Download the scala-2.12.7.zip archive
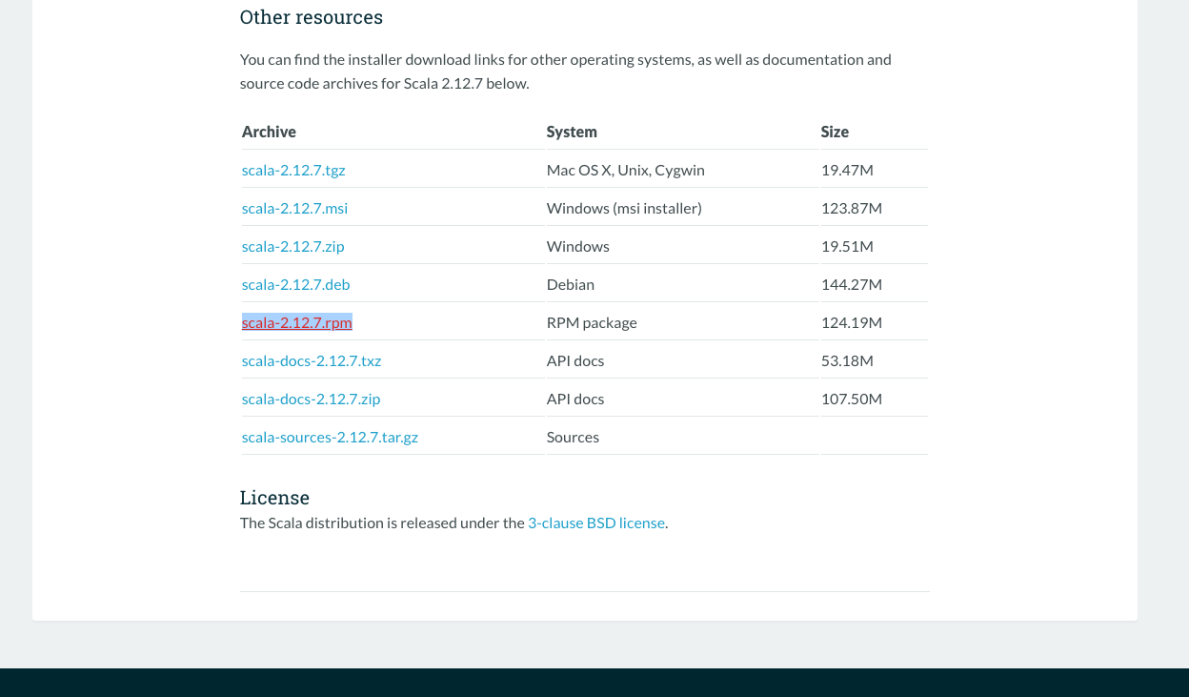 pos(293,246)
